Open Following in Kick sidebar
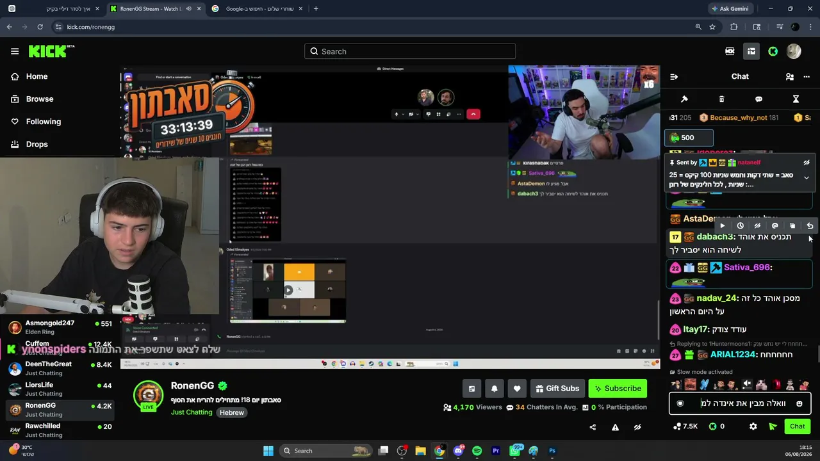The width and height of the screenshot is (820, 461). pyautogui.click(x=44, y=122)
